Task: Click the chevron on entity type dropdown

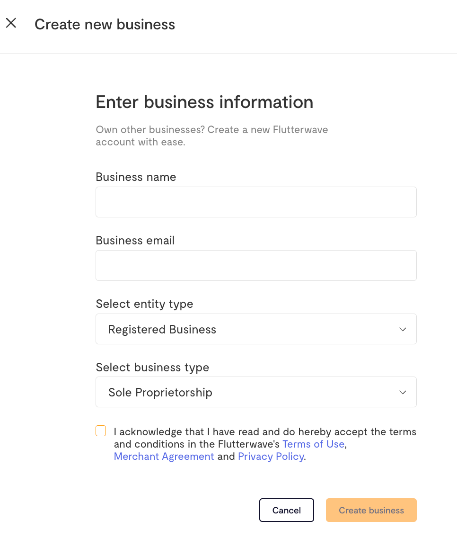Action: coord(403,329)
